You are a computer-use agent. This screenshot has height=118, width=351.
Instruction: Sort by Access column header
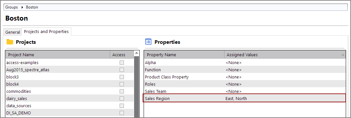(122, 55)
